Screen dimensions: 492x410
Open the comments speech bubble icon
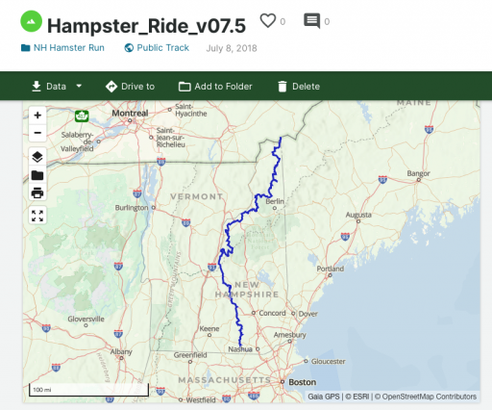(311, 21)
